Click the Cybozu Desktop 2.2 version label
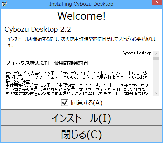Image resolution: width=163 pixels, height=143 pixels. pyautogui.click(x=38, y=29)
